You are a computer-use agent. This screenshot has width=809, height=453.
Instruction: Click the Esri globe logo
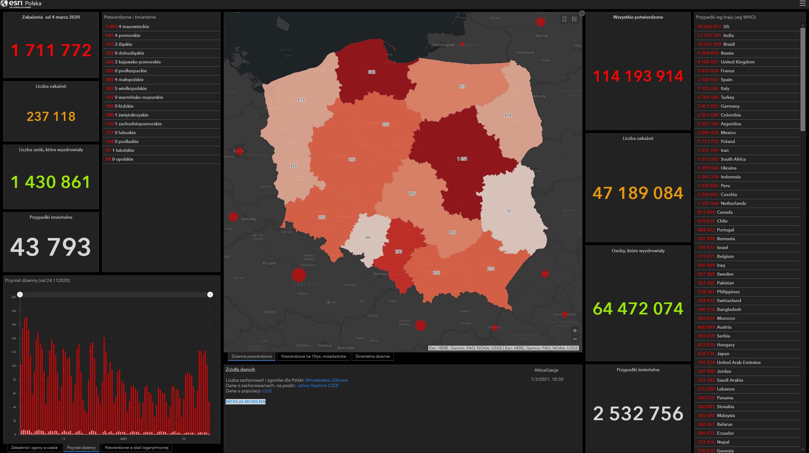click(x=4, y=4)
